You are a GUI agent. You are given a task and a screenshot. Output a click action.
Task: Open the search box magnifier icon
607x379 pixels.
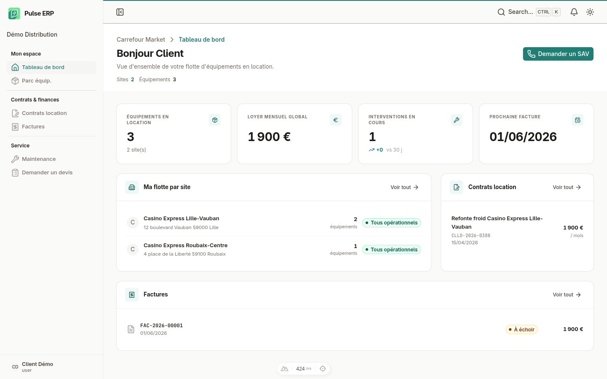[x=501, y=12]
